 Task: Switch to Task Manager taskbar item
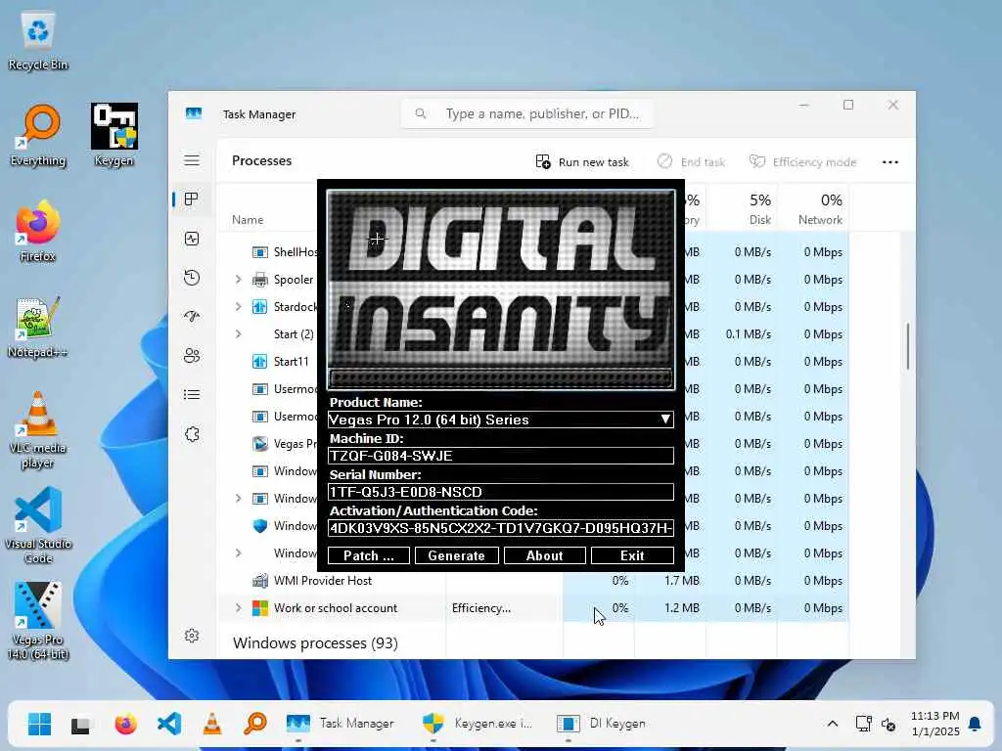(x=341, y=724)
